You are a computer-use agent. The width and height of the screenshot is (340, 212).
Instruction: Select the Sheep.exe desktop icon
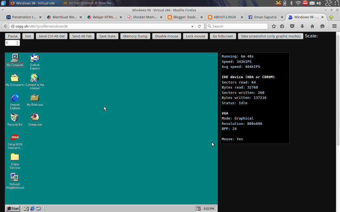[35, 120]
